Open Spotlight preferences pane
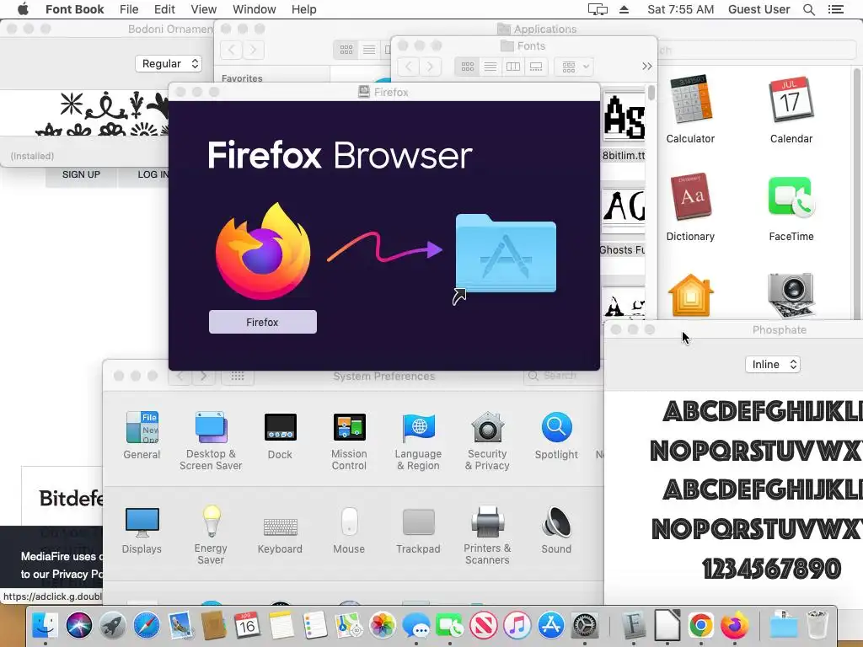The image size is (863, 647). 556,427
